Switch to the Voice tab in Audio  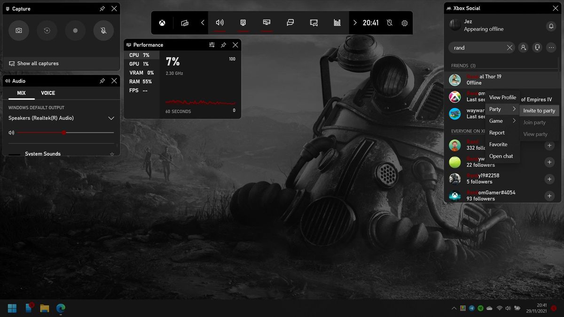click(48, 93)
